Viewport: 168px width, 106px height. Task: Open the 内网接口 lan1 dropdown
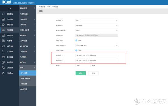[x=97, y=20]
